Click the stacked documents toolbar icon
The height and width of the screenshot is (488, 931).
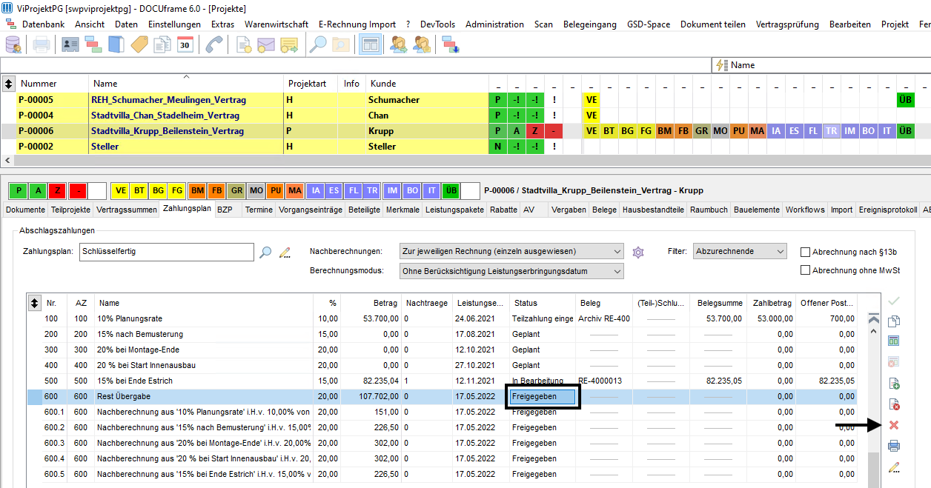tap(162, 44)
